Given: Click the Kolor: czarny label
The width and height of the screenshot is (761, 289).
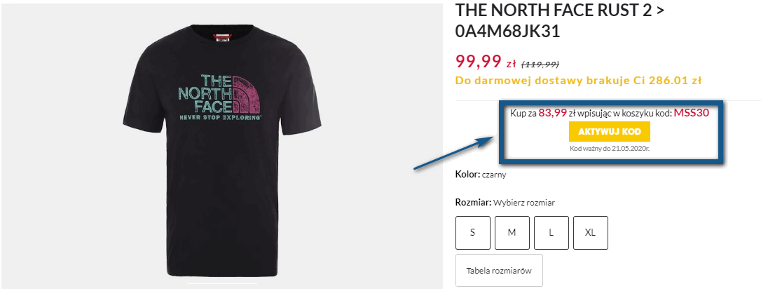Looking at the screenshot, I should (x=481, y=175).
